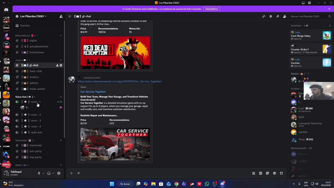Collapse the Informations category
This screenshot has width=334, height=188.
click(x=26, y=36)
